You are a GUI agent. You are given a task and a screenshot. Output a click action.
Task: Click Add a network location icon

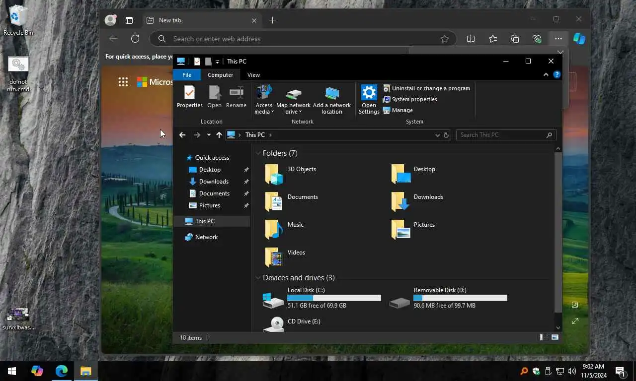(331, 93)
